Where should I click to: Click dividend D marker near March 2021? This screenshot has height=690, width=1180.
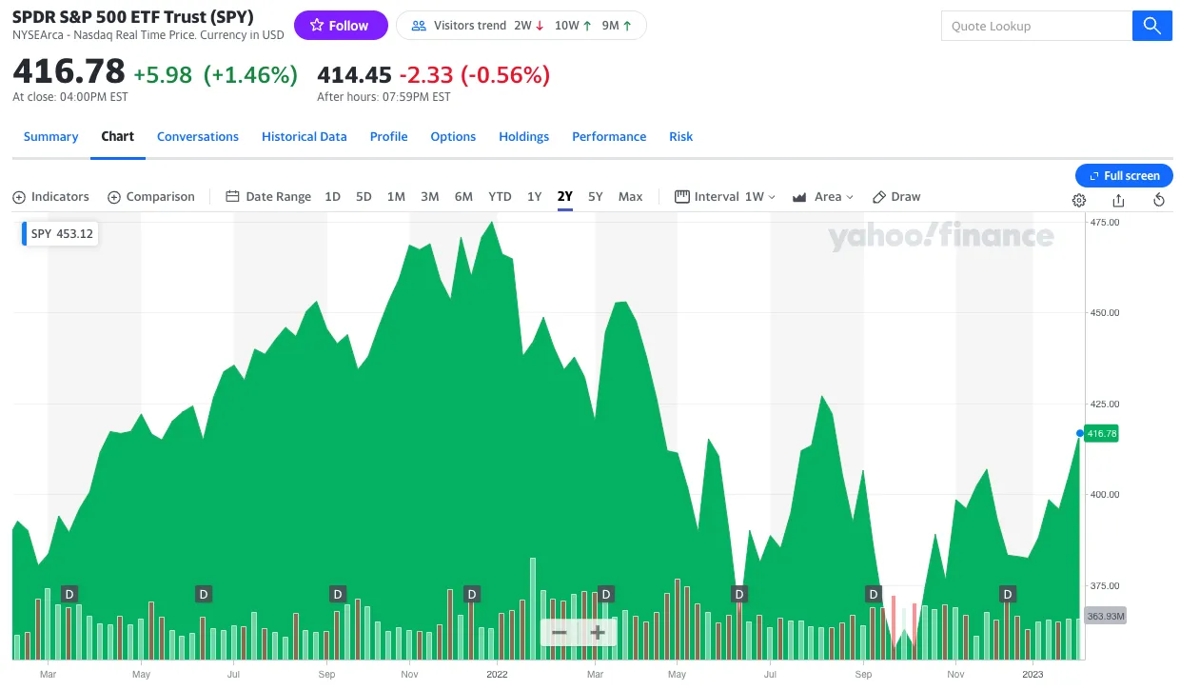pyautogui.click(x=69, y=594)
